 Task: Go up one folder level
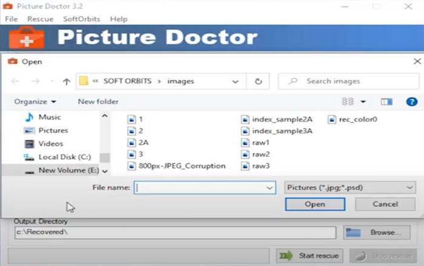67,81
